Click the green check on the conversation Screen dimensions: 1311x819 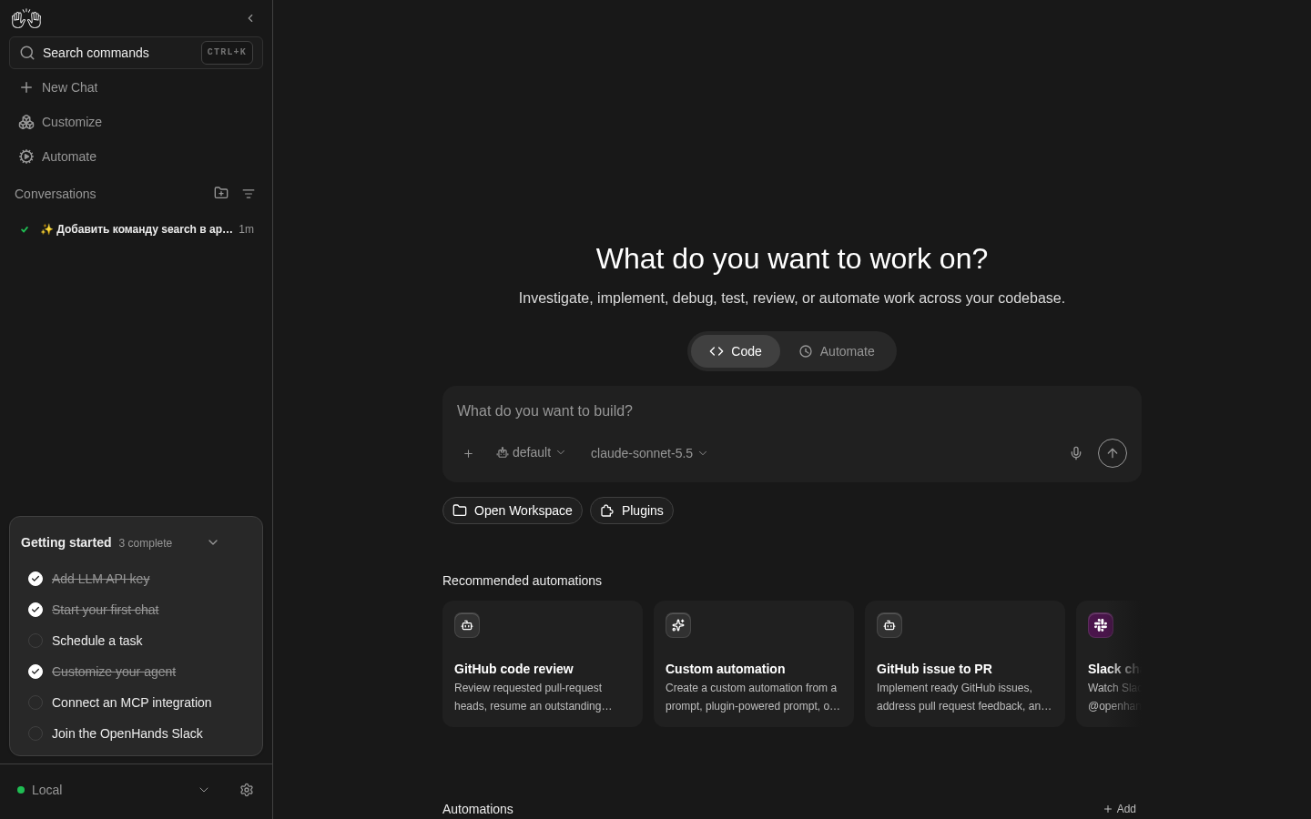25,229
